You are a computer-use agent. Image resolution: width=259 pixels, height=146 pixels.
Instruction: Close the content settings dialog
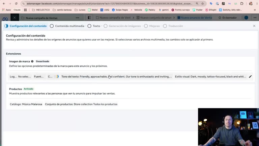[x=254, y=26]
